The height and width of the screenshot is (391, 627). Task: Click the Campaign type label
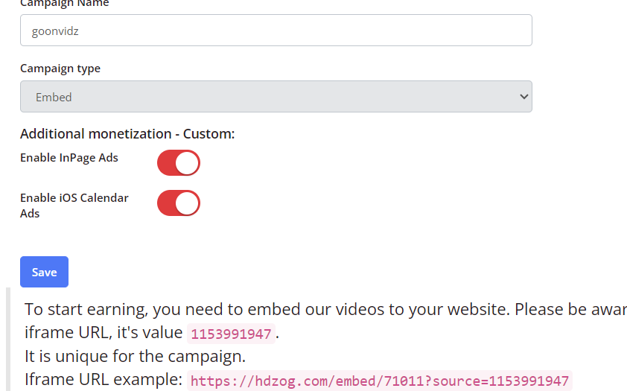pyautogui.click(x=60, y=69)
